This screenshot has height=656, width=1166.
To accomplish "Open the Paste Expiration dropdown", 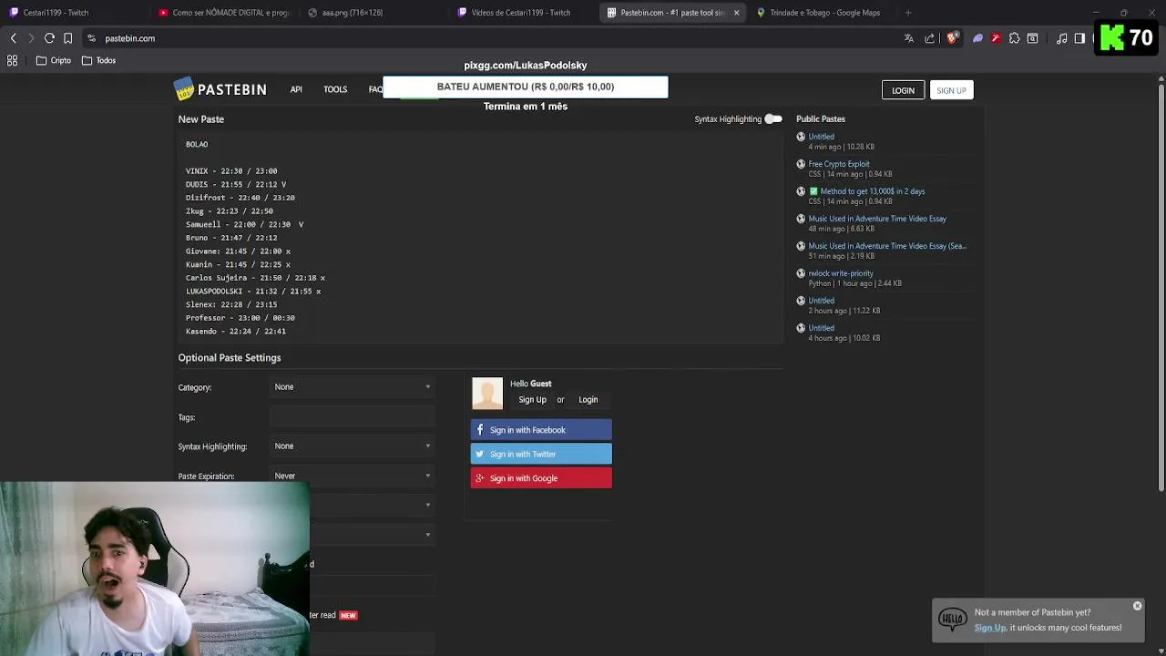I will tap(353, 476).
